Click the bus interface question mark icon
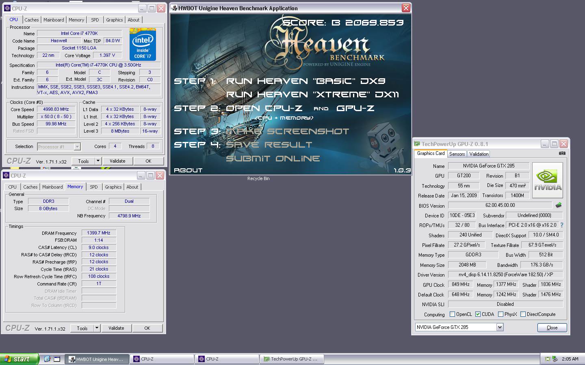 562,225
